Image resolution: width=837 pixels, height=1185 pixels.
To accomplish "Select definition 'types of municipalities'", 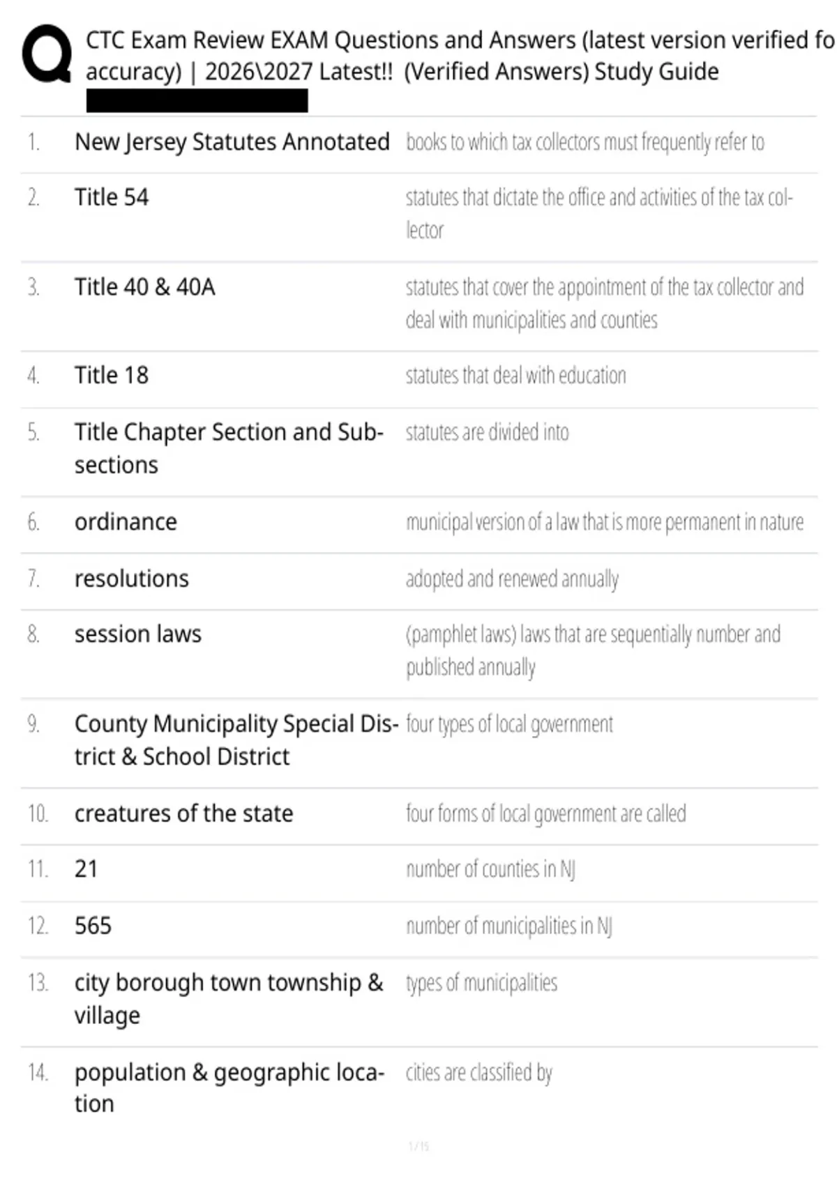I will 481,983.
